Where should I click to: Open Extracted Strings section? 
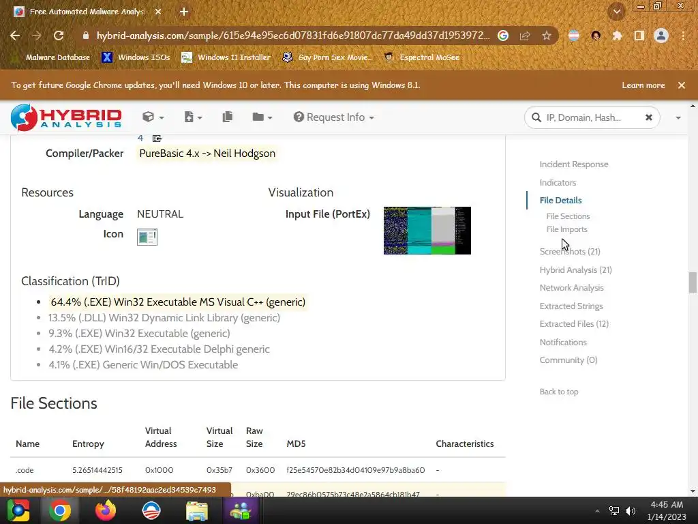coord(571,306)
